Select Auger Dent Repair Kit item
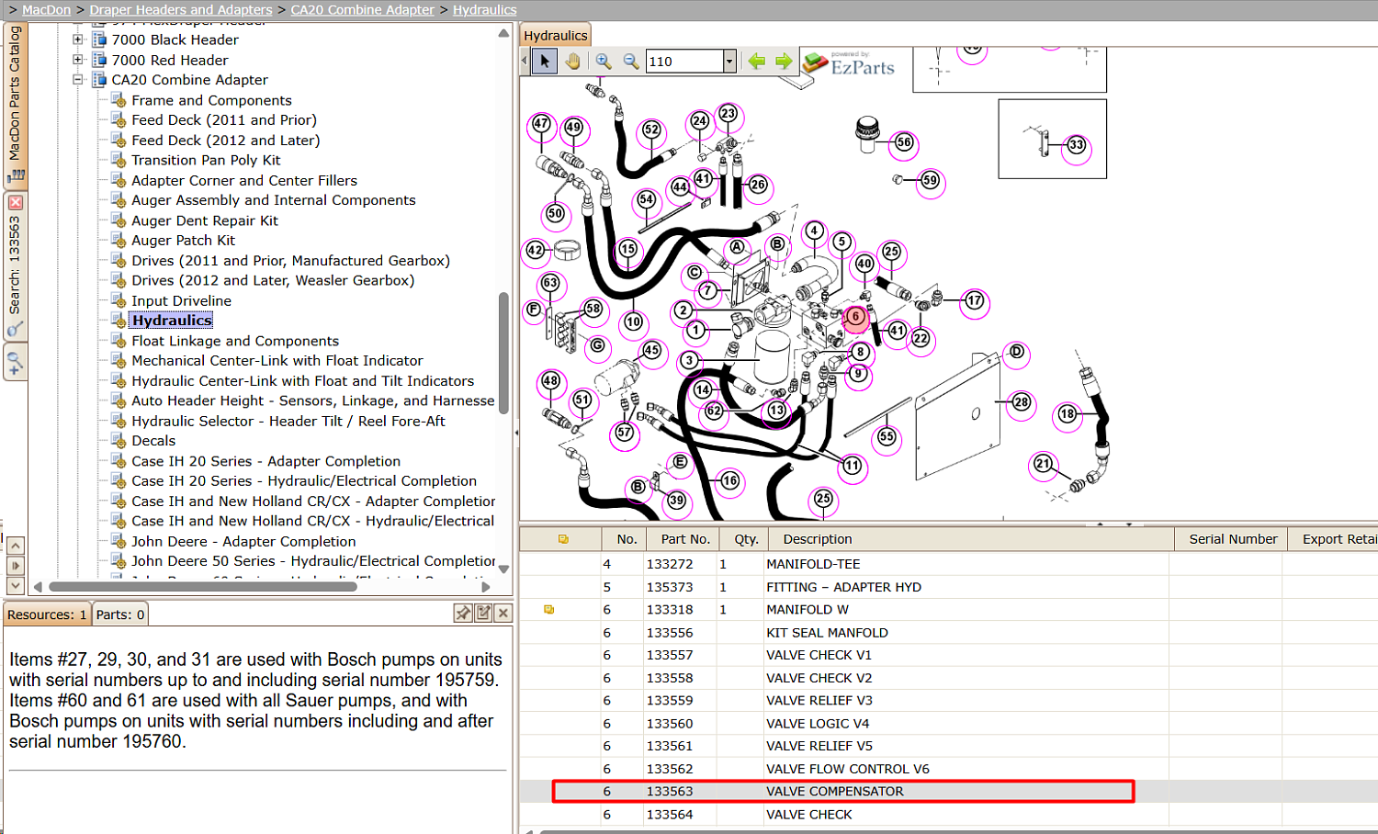The height and width of the screenshot is (834, 1378). click(x=205, y=220)
